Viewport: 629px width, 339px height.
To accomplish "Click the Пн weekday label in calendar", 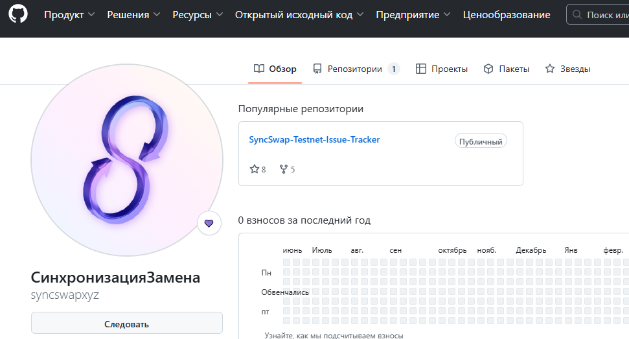I will tap(266, 273).
